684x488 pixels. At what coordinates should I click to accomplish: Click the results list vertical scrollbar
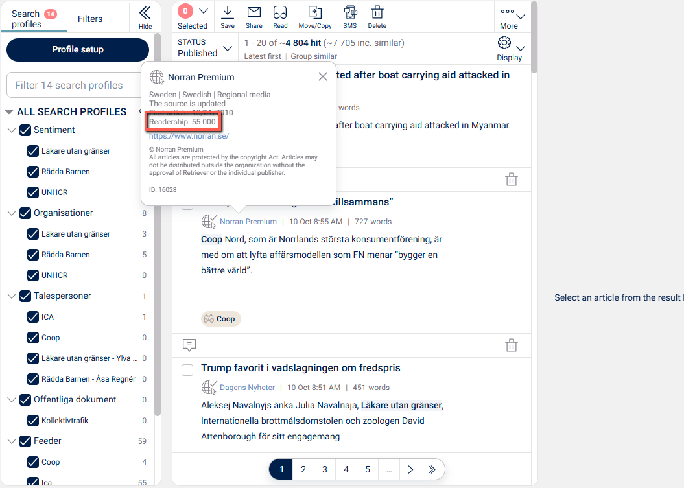[x=534, y=38]
